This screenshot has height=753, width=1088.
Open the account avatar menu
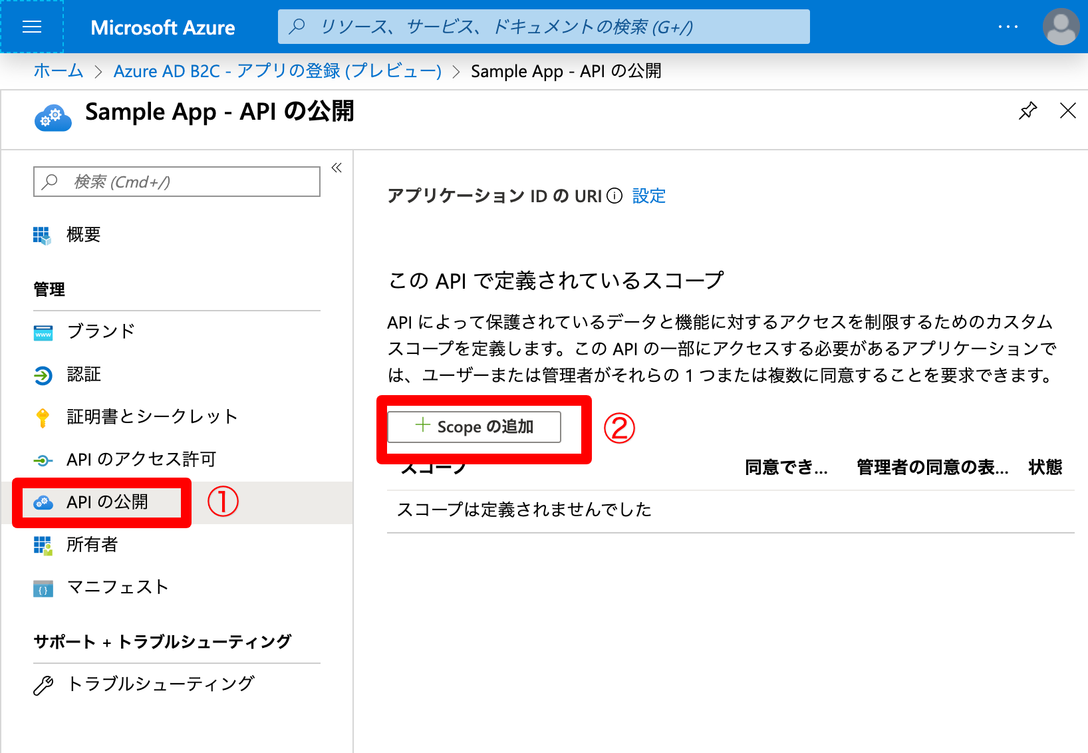(x=1061, y=27)
